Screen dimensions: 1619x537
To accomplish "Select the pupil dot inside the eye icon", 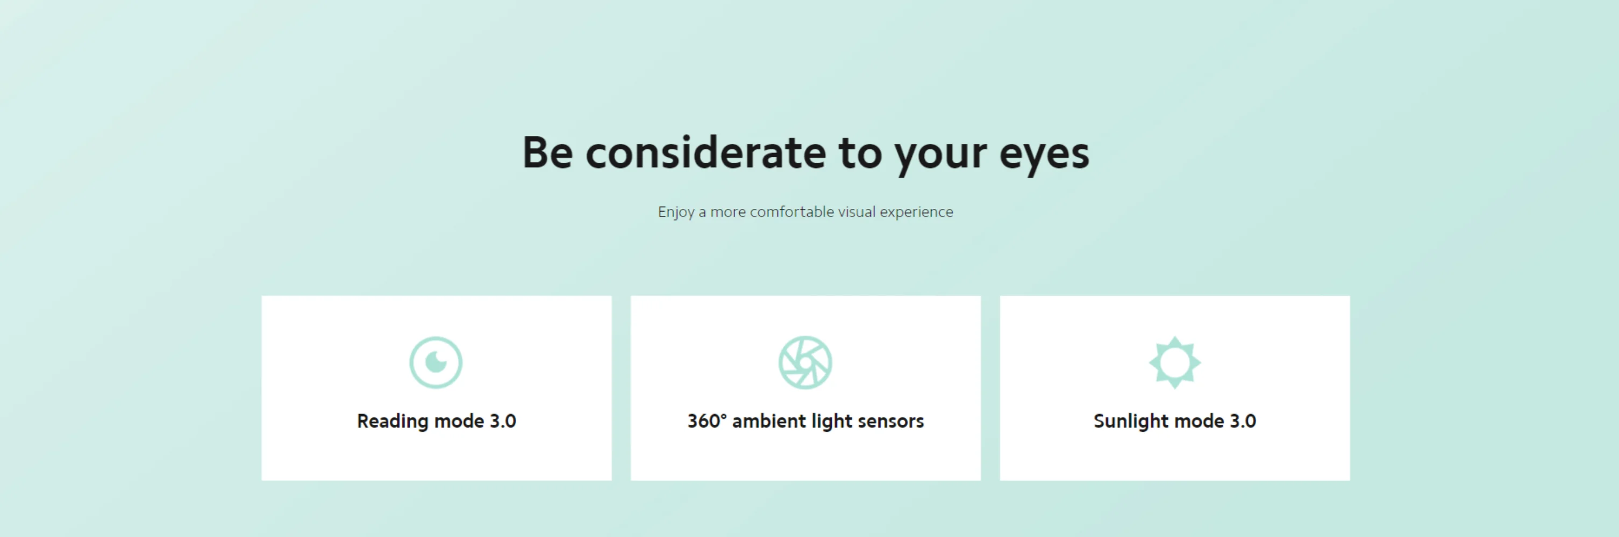I will coord(436,362).
